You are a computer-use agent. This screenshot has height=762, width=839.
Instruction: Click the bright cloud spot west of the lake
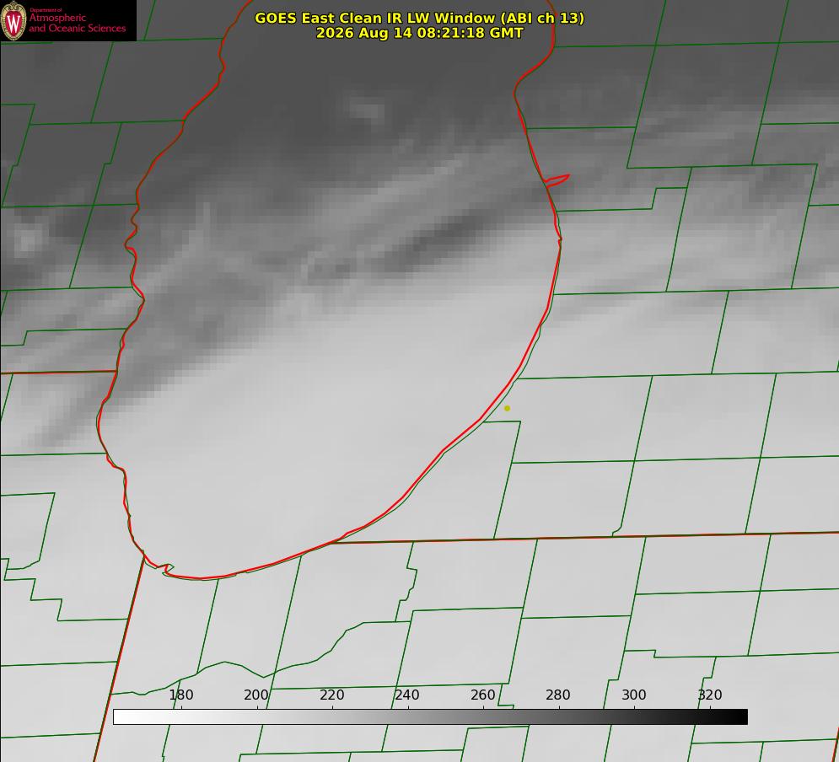(27, 239)
